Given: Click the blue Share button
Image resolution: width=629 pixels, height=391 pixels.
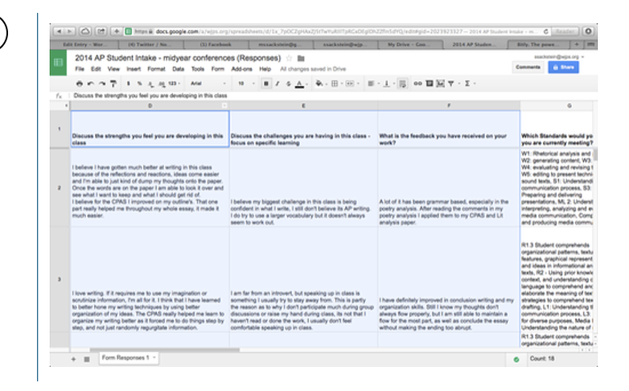Looking at the screenshot, I should [x=563, y=68].
